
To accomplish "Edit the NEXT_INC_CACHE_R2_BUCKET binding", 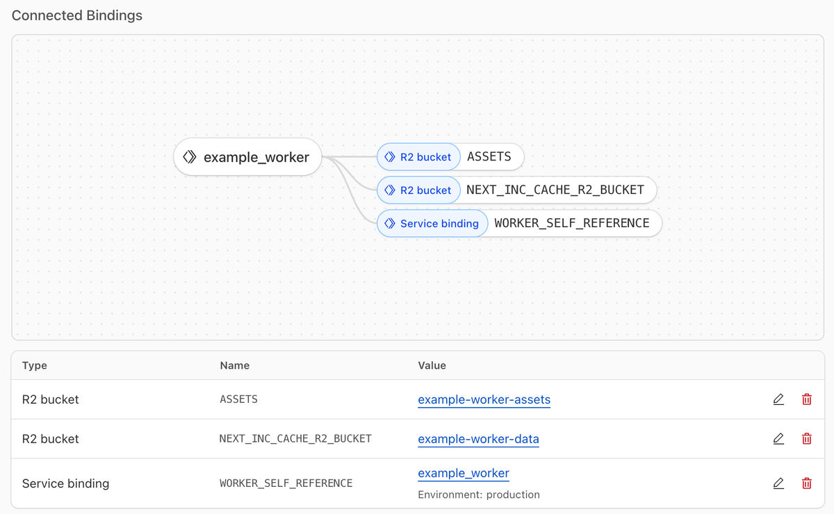I will pos(778,438).
